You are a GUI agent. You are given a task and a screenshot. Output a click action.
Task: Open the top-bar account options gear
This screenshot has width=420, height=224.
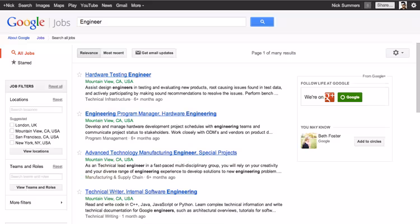click(414, 5)
